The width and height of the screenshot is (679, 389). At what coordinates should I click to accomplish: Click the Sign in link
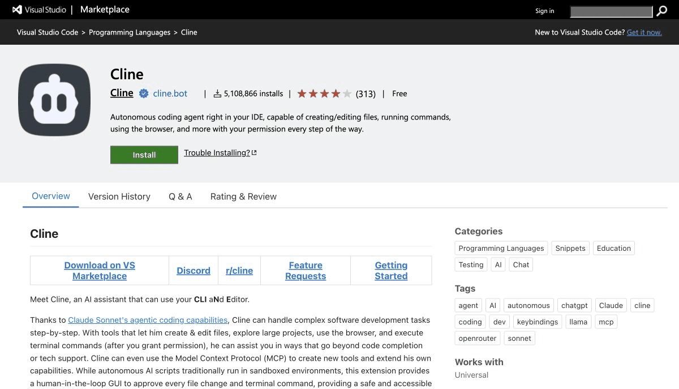pos(545,11)
